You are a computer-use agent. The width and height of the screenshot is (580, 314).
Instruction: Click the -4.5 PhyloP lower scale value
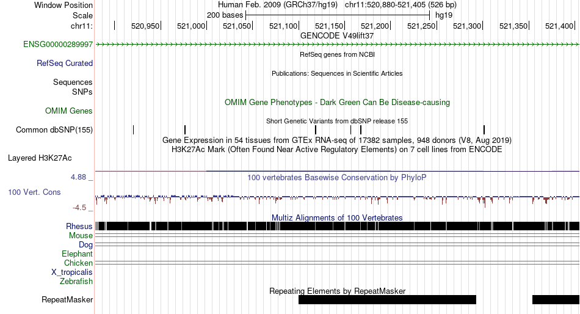click(79, 208)
